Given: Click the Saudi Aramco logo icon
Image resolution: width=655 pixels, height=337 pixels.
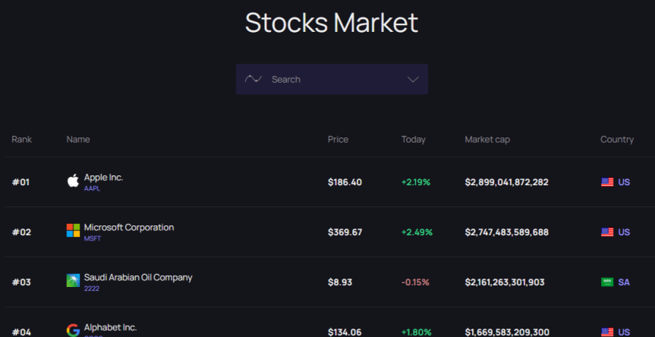Looking at the screenshot, I should [x=73, y=280].
